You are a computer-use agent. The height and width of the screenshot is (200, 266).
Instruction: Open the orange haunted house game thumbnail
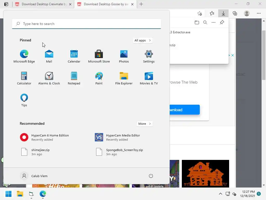click(205, 173)
